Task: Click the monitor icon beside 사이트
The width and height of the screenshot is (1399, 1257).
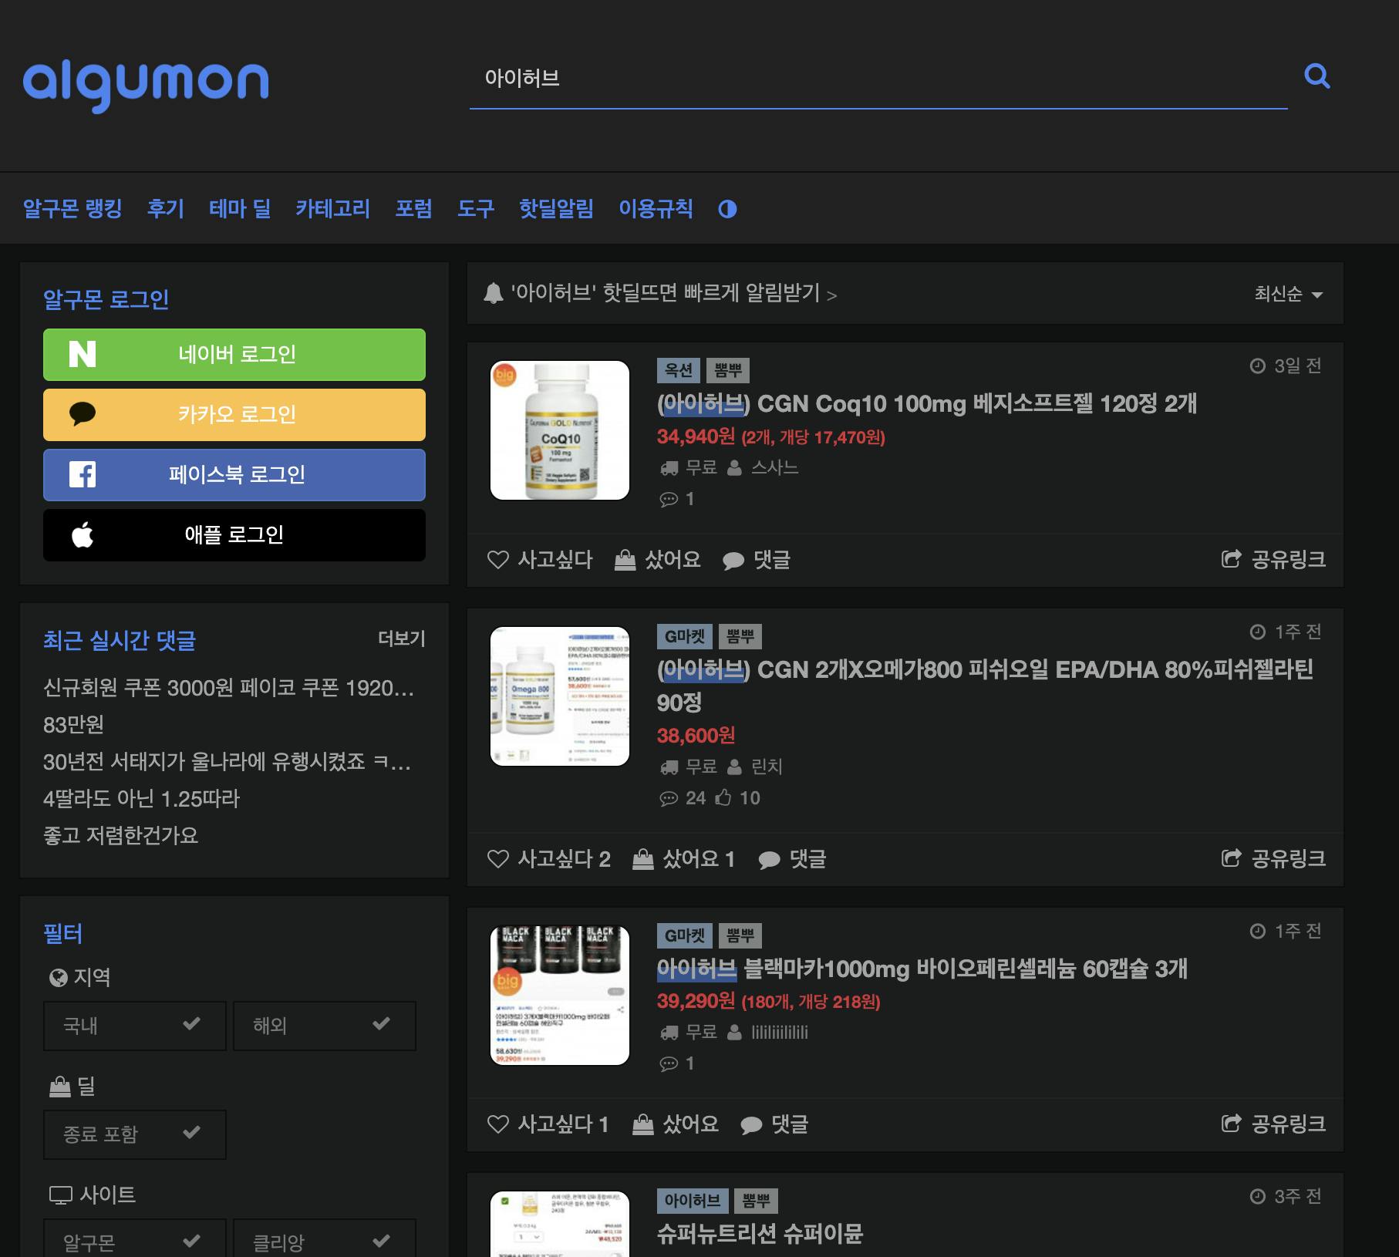Action: coord(60,1195)
